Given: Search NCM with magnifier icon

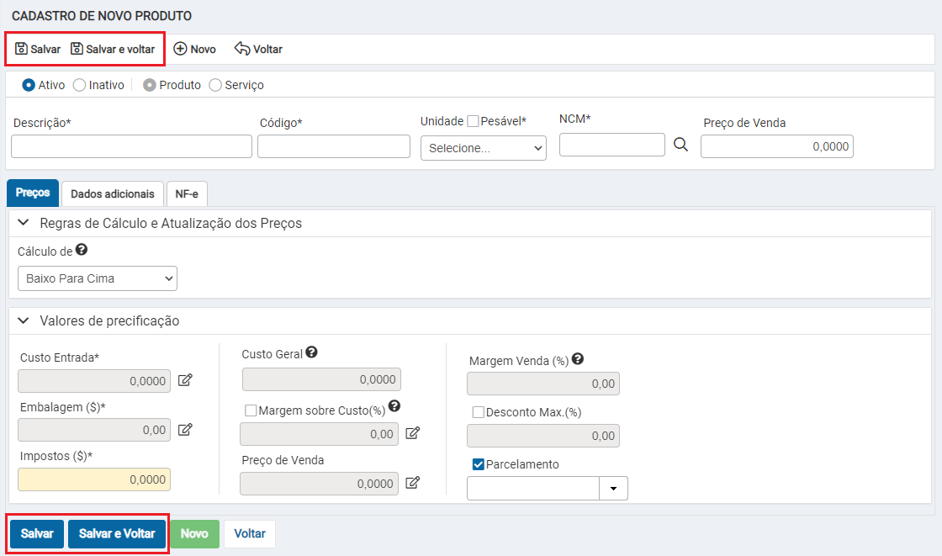Looking at the screenshot, I should (680, 145).
